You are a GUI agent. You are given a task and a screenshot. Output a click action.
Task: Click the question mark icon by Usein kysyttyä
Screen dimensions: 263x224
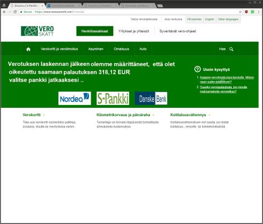coord(198,69)
